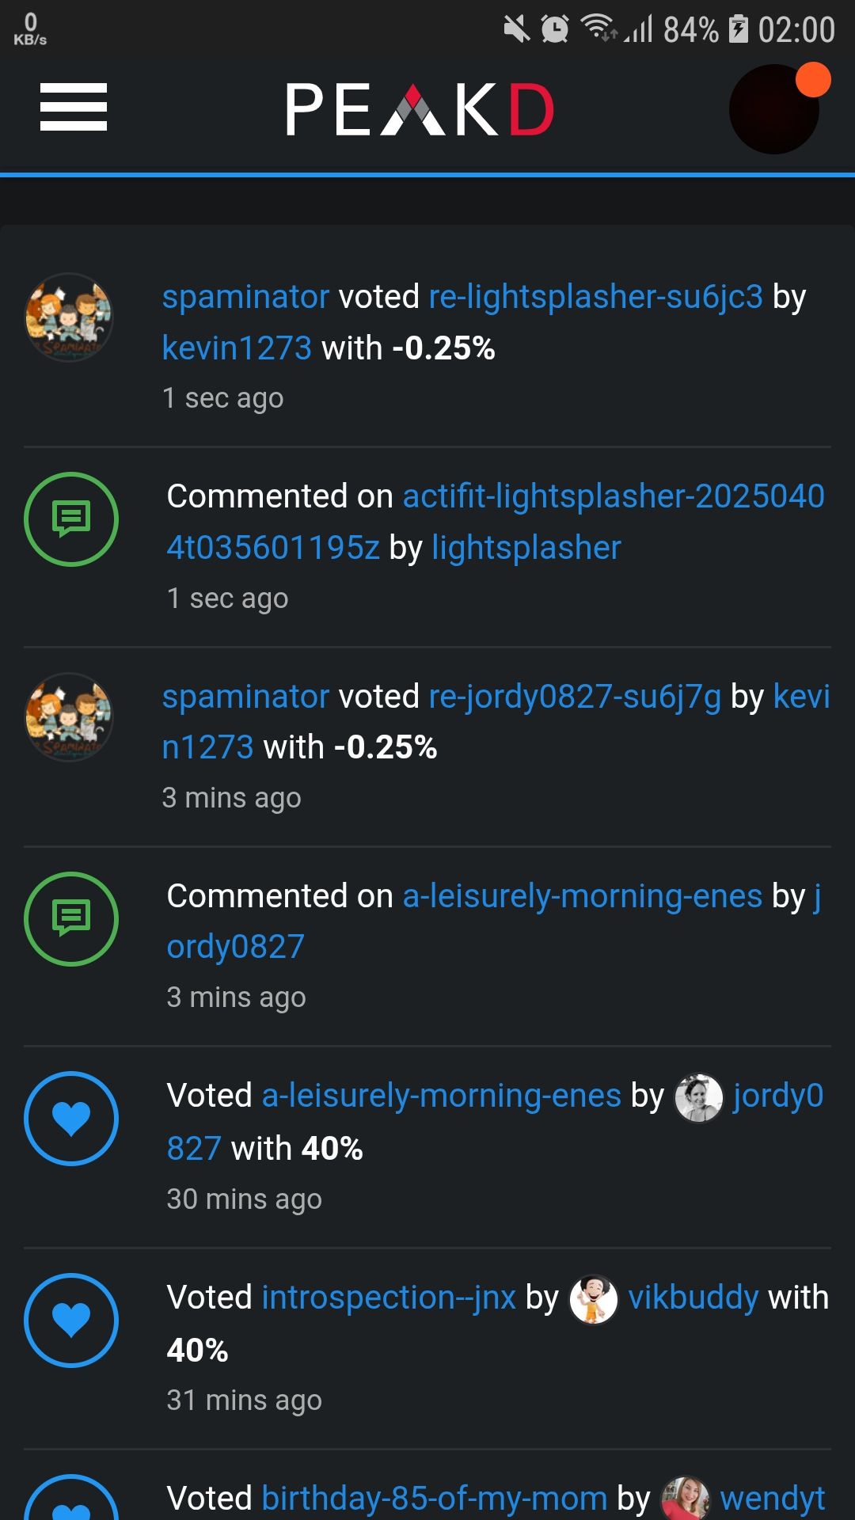
Task: Click the small avatar beside vikbuddy
Action: 594,1299
